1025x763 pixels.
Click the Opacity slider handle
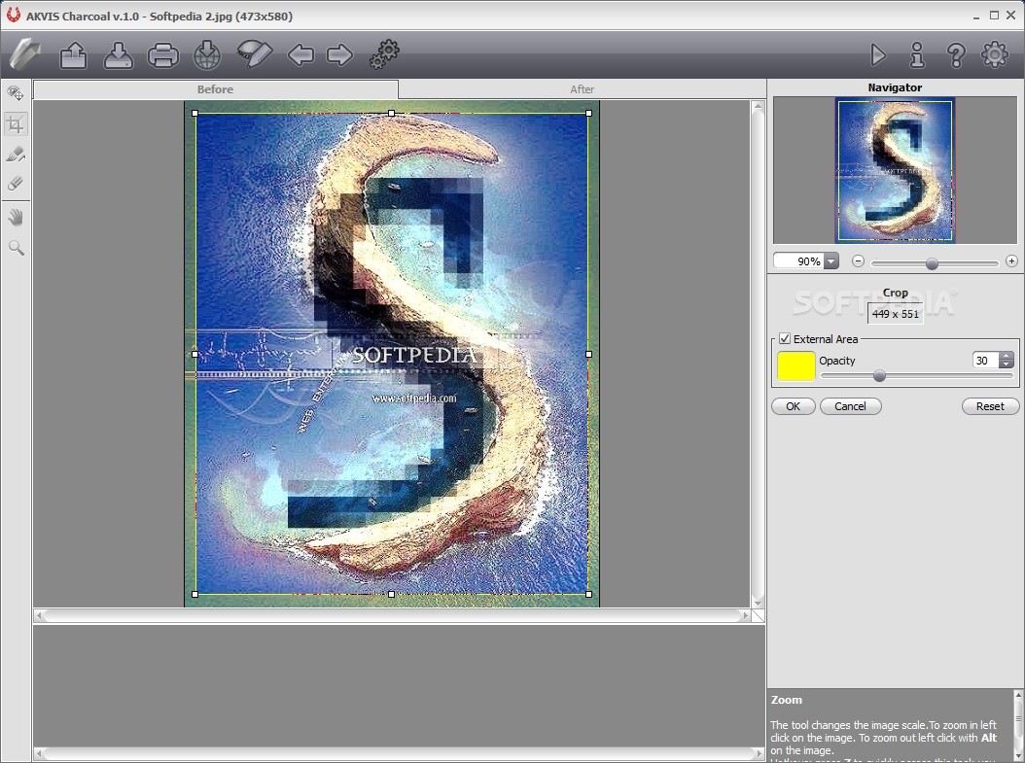(x=880, y=375)
